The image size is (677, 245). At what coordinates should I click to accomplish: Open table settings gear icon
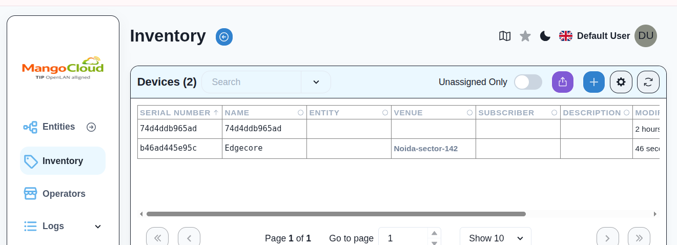pyautogui.click(x=621, y=82)
